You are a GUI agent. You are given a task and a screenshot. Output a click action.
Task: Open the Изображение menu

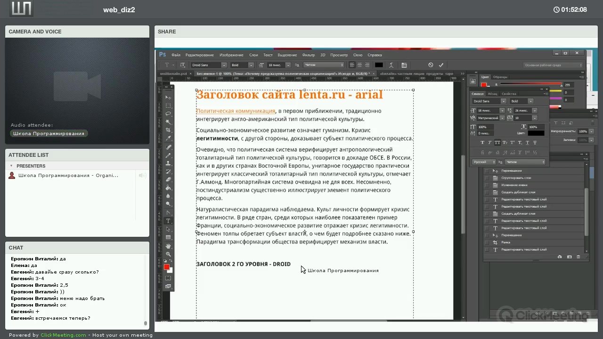(231, 55)
